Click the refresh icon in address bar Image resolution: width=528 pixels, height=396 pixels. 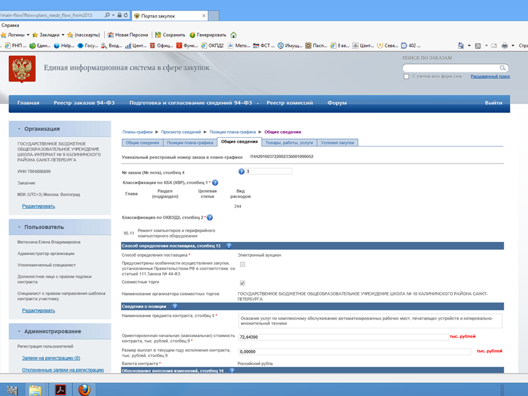coord(126,15)
